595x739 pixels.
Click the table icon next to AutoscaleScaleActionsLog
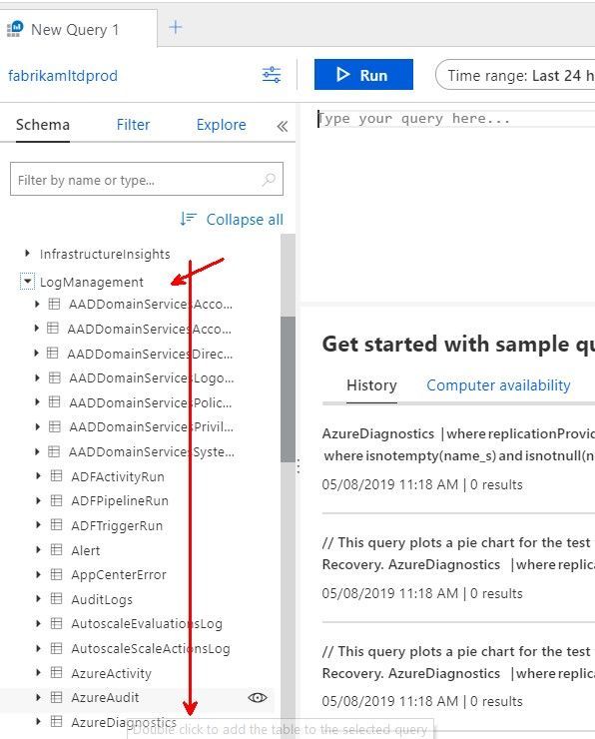coord(56,648)
